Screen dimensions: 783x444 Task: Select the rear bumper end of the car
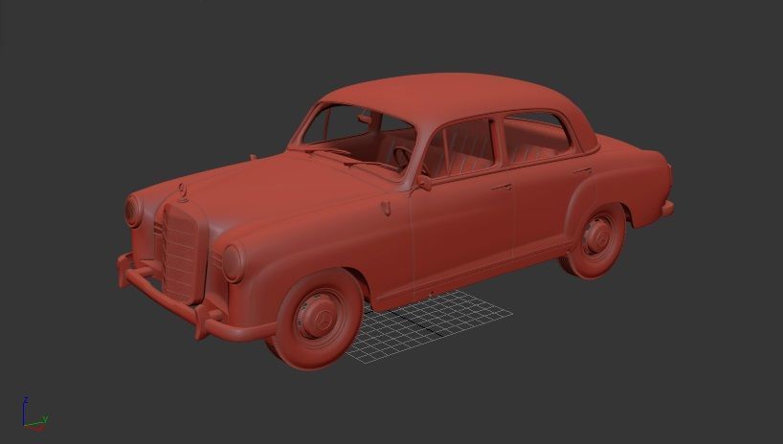[x=667, y=208]
